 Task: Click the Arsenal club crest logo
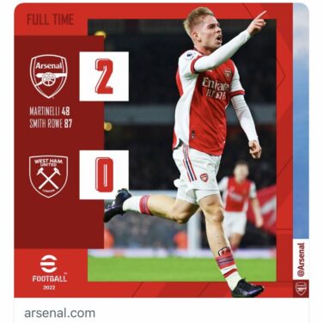coord(48,76)
